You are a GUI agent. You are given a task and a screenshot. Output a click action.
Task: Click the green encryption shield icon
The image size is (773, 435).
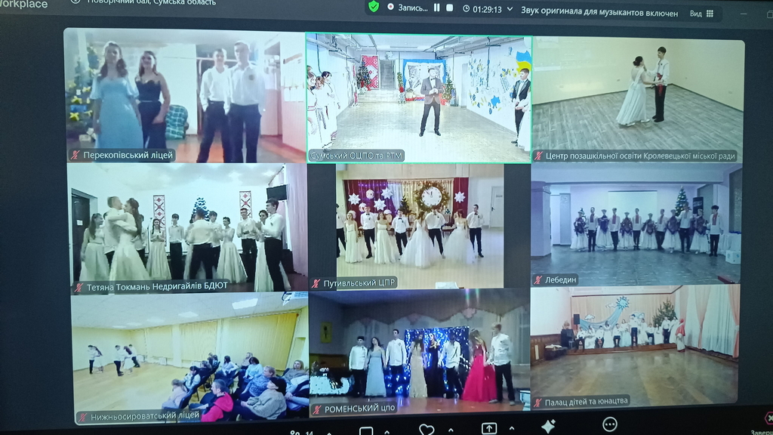(x=373, y=7)
